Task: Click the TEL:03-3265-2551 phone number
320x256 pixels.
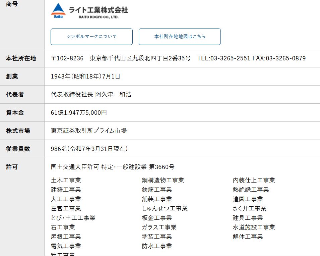Action: [x=223, y=58]
